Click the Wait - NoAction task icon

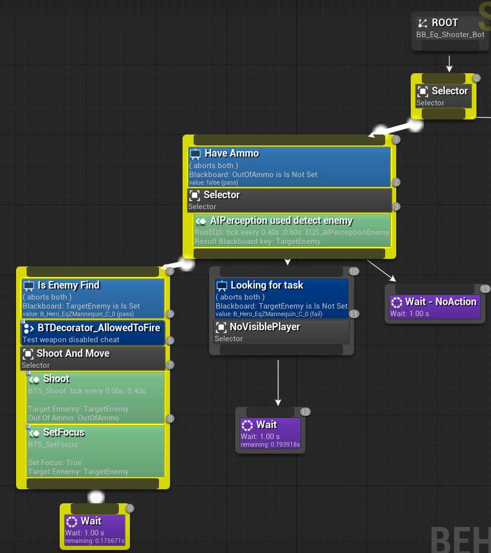[396, 302]
